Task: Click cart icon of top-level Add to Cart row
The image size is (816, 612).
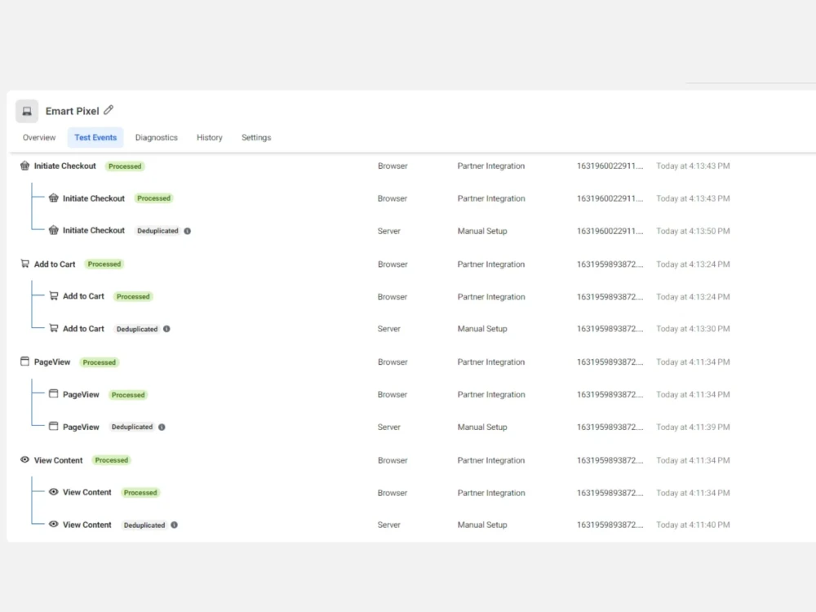Action: click(x=25, y=264)
